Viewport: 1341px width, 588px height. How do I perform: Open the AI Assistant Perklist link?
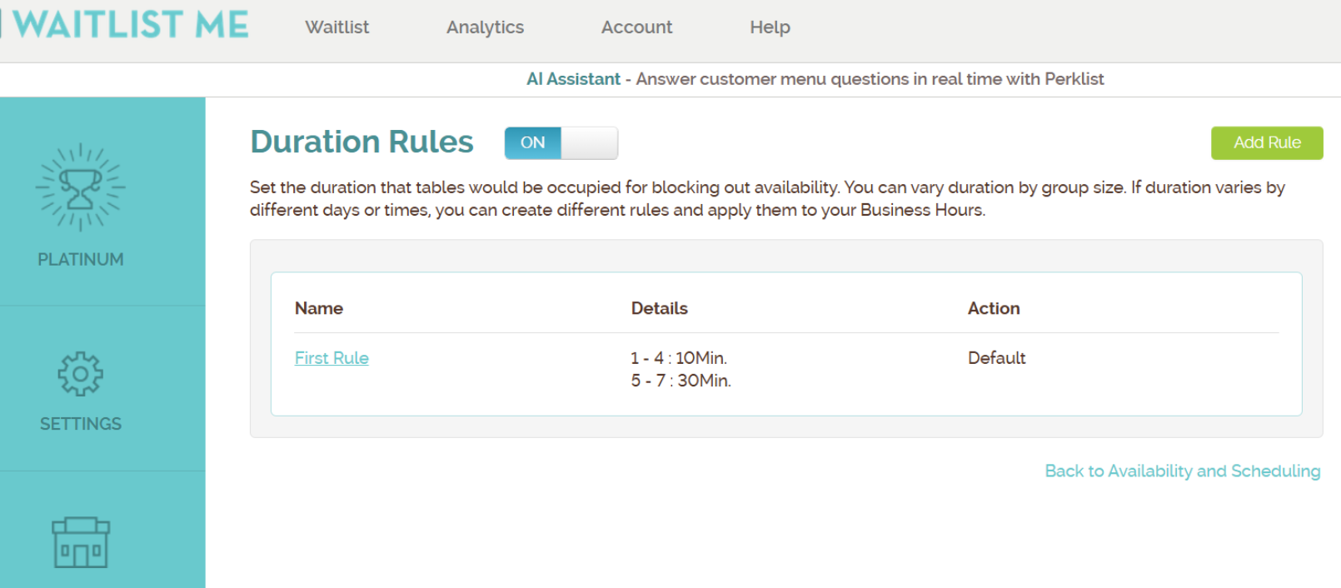[573, 79]
